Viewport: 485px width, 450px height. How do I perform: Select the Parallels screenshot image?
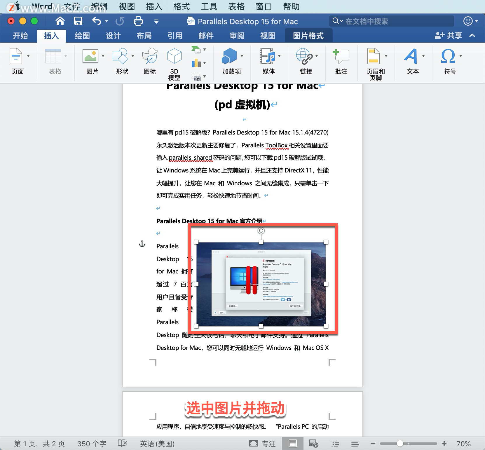[x=261, y=284]
